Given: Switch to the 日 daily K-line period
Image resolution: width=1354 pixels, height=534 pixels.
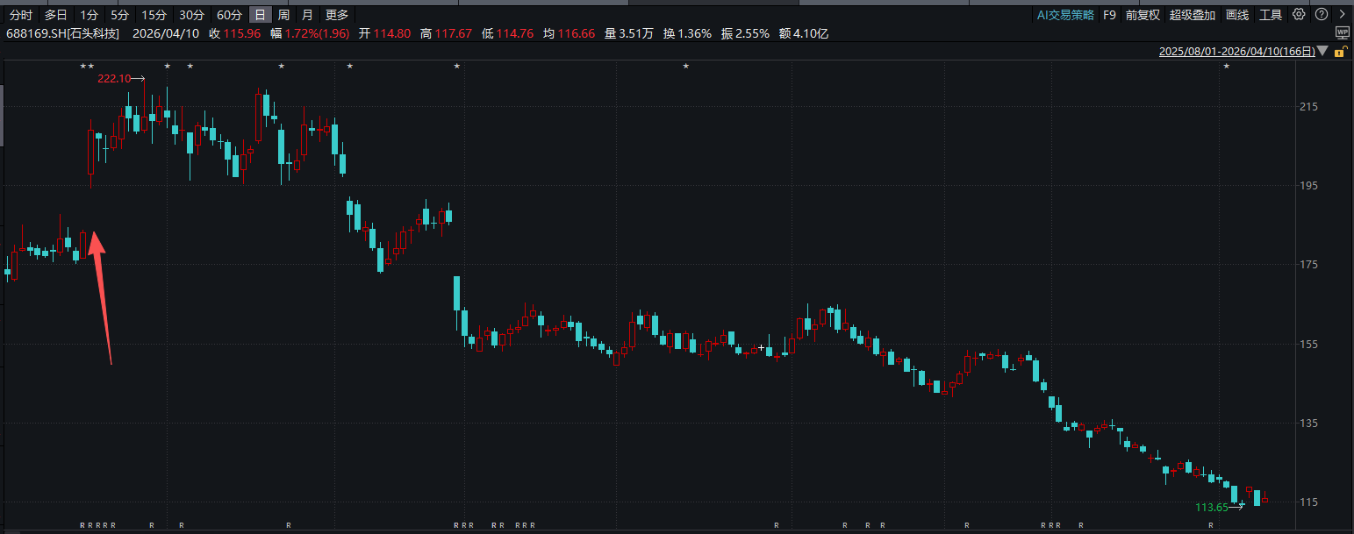Looking at the screenshot, I should coord(260,14).
